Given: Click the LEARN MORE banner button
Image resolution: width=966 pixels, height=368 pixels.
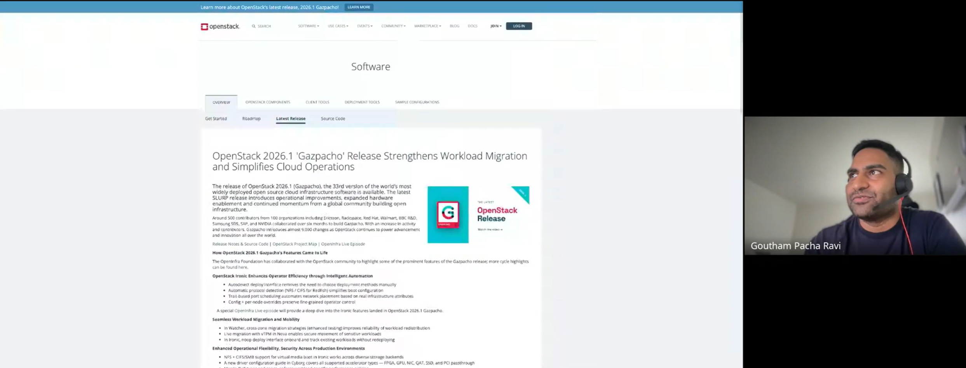Looking at the screenshot, I should coord(359,7).
